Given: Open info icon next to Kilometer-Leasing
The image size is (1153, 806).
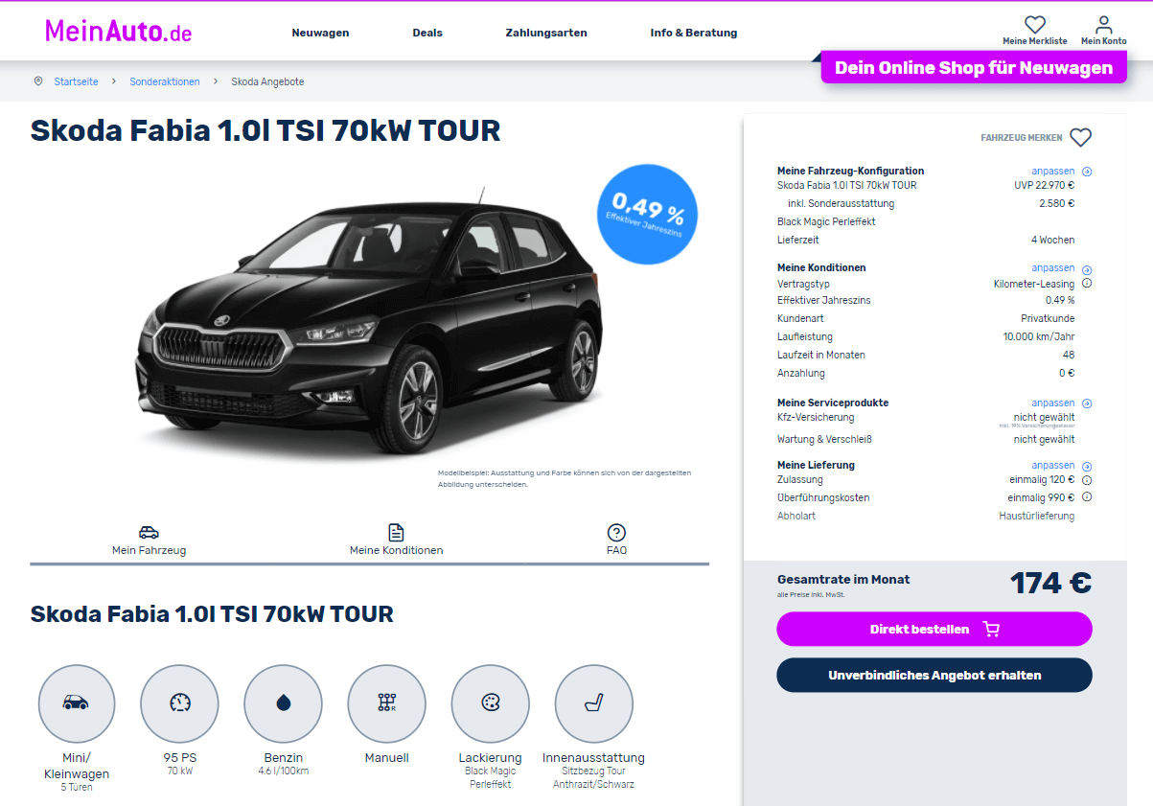Looking at the screenshot, I should (x=1087, y=284).
